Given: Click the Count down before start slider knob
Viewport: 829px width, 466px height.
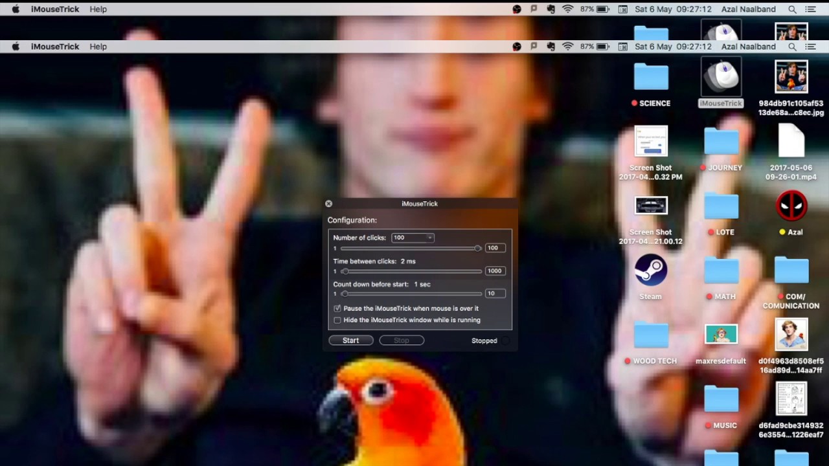Looking at the screenshot, I should [345, 294].
